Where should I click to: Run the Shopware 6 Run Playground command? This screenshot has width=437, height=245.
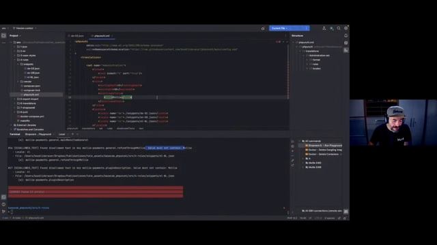point(324,146)
